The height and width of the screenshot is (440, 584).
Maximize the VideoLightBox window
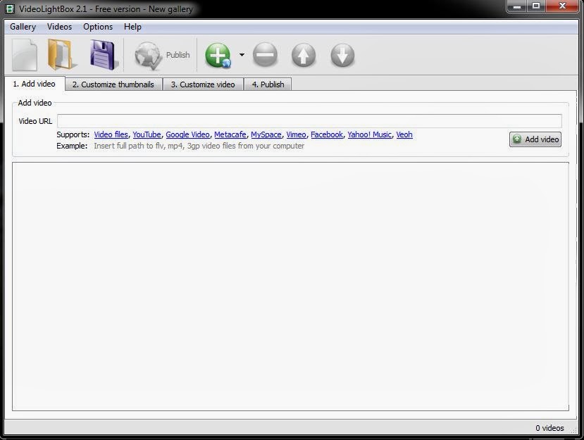536,6
